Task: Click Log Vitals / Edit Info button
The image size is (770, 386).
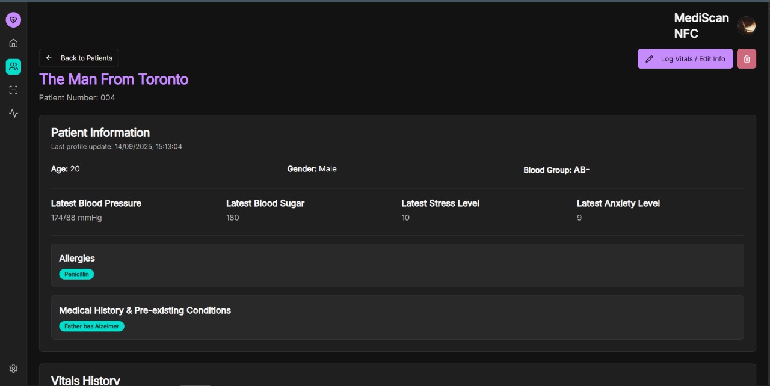Action: (x=685, y=59)
